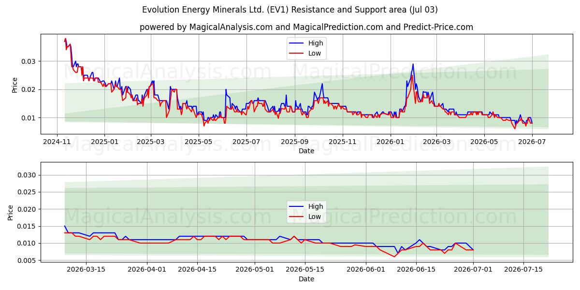The width and height of the screenshot is (580, 290).
Task: Click the 2026-04-01 label on the bottom x-axis
Action: click(147, 270)
